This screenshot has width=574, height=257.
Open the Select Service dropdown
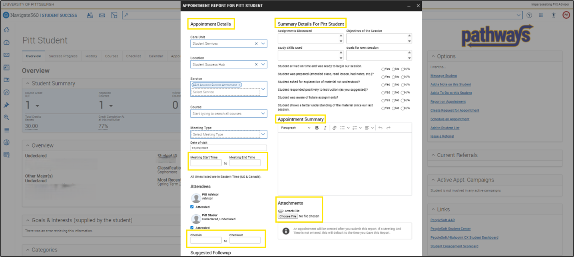coord(263,89)
